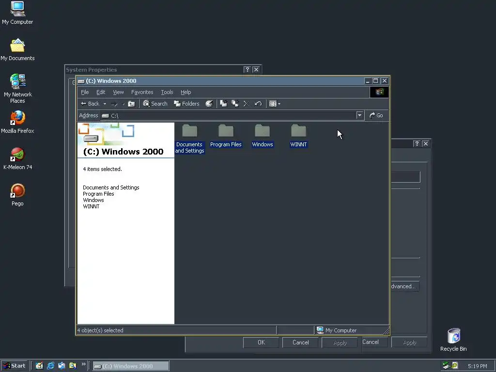
Task: Click first Quick Launch icon next to Start
Action: tap(39, 366)
